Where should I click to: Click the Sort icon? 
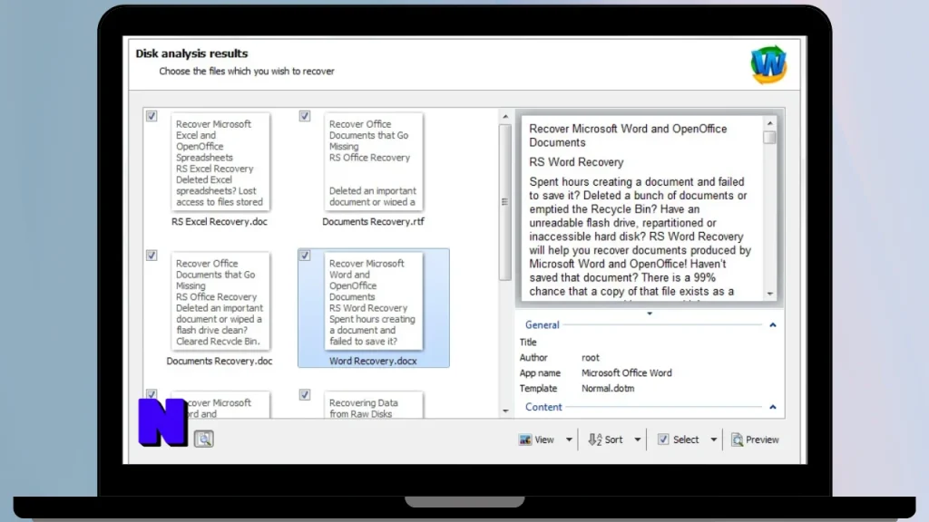tap(594, 440)
